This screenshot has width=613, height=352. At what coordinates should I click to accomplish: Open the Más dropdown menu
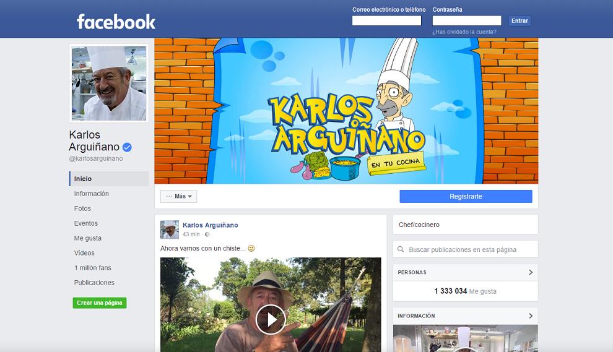pos(178,196)
